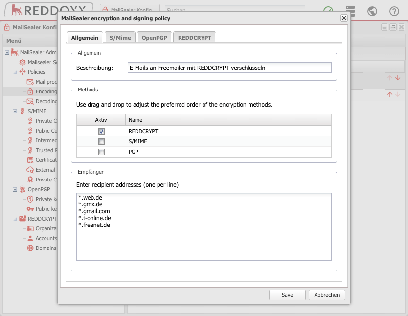Click the Beschreibung input field
408x316 pixels.
229,68
